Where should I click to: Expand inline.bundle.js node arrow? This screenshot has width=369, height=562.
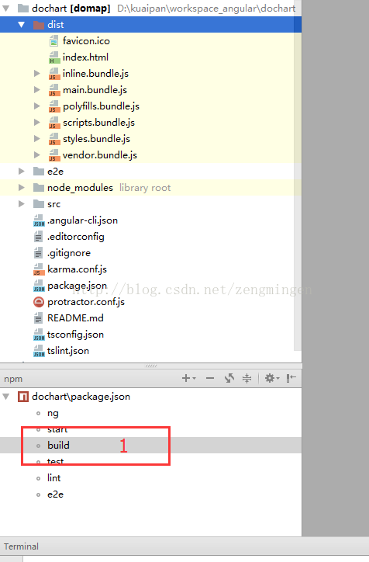tap(37, 74)
